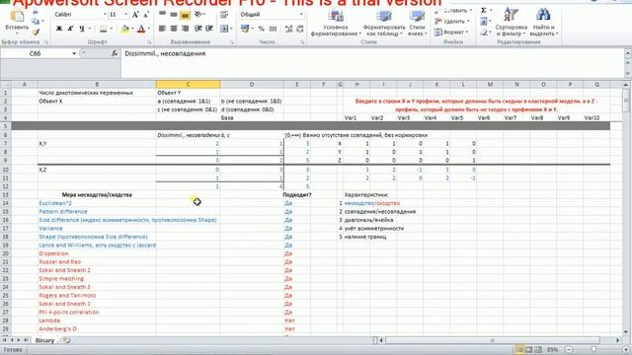
Task: Open Форматировать как таблицу gallery
Action: [x=384, y=23]
